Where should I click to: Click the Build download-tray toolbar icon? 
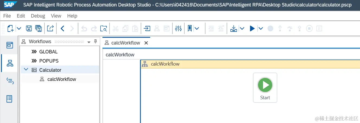point(233,28)
